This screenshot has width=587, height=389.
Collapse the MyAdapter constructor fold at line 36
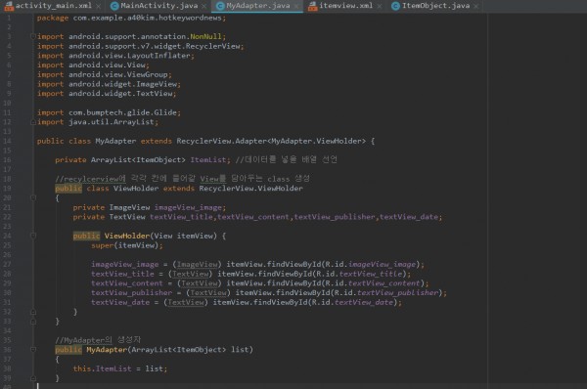(33, 349)
